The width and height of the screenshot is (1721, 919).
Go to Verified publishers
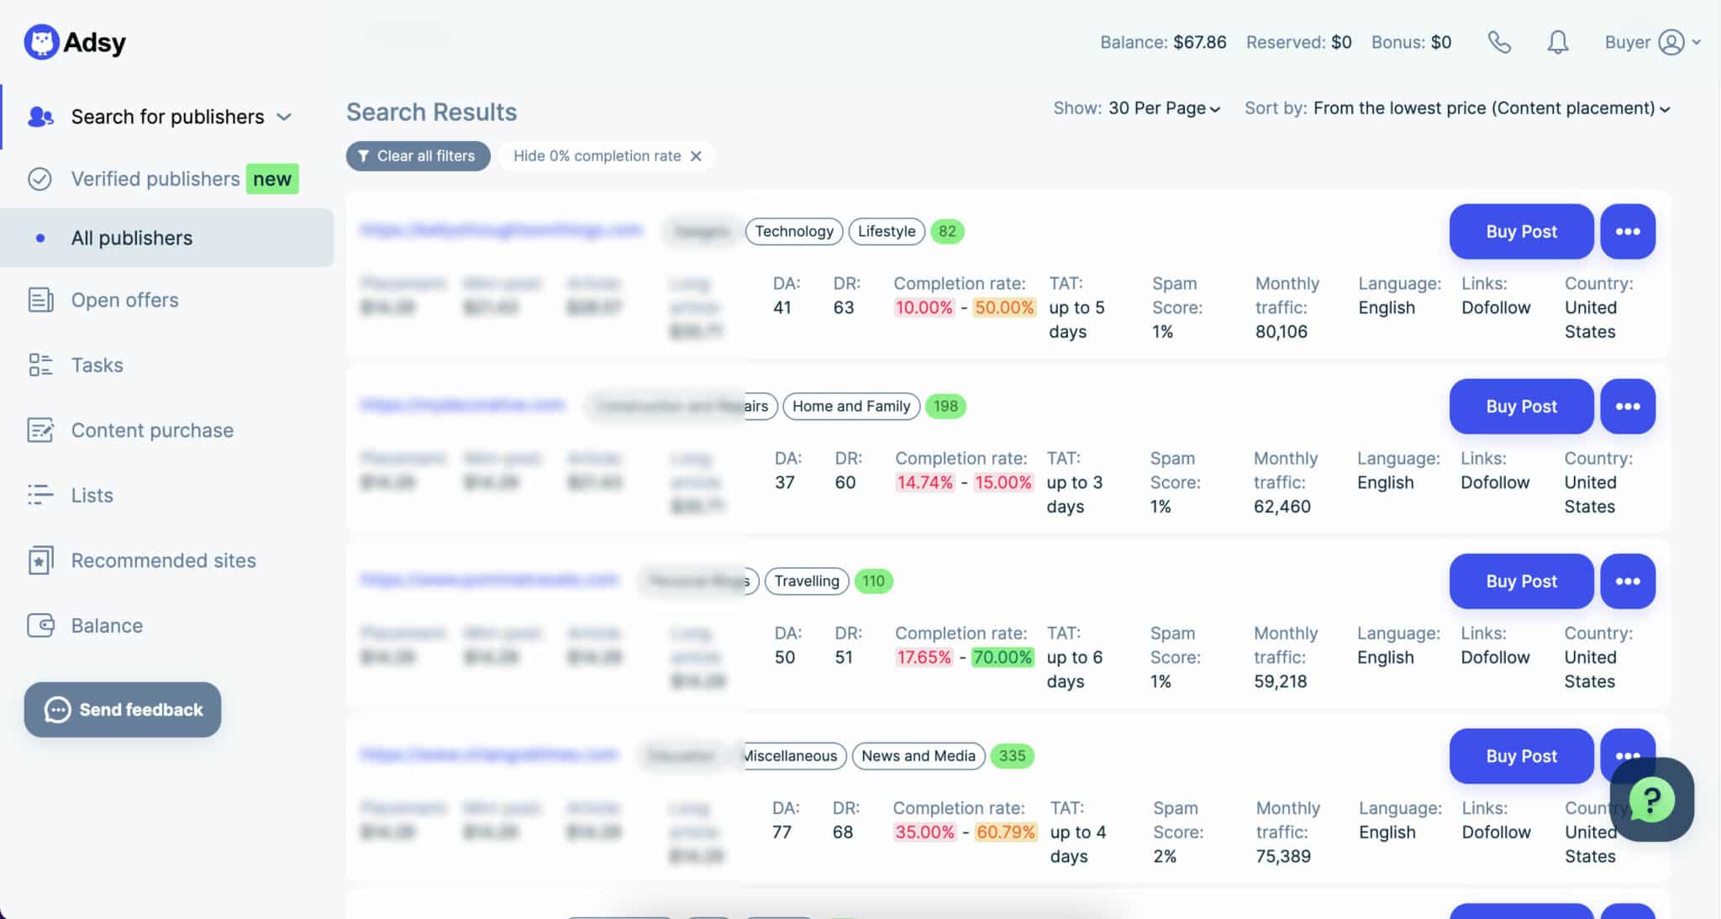pos(155,179)
